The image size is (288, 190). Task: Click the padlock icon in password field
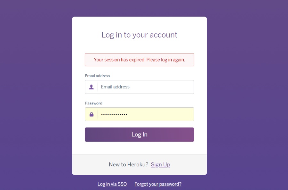91,114
